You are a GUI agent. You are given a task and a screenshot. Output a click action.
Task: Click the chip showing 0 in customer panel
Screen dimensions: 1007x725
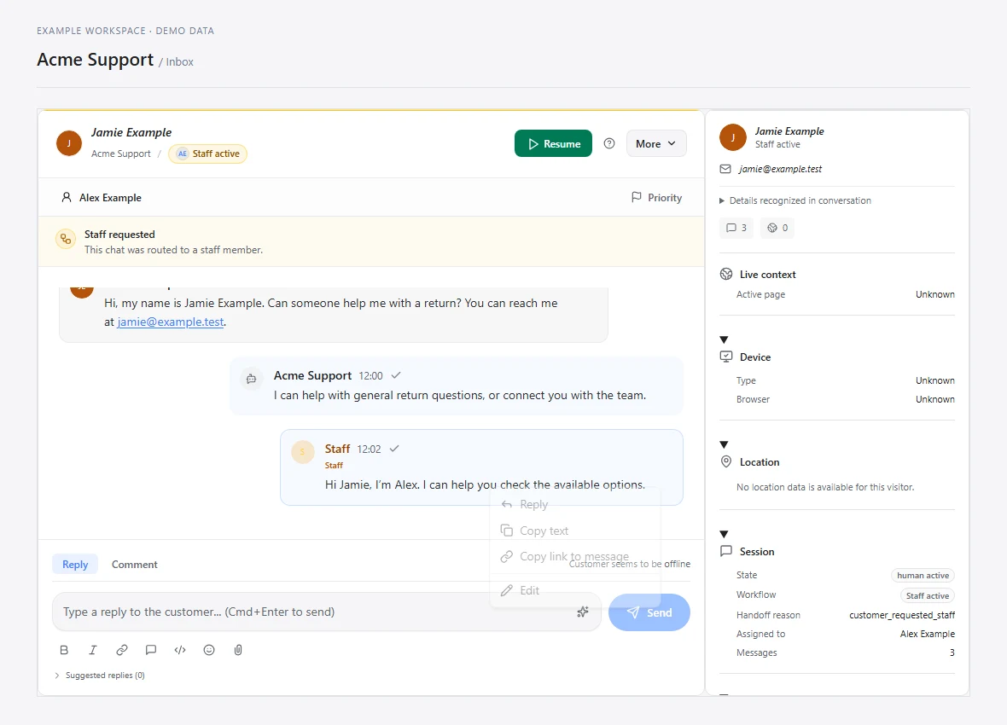click(x=777, y=228)
